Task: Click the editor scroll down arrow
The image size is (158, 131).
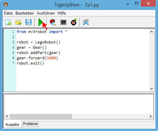Action: pos(152,89)
